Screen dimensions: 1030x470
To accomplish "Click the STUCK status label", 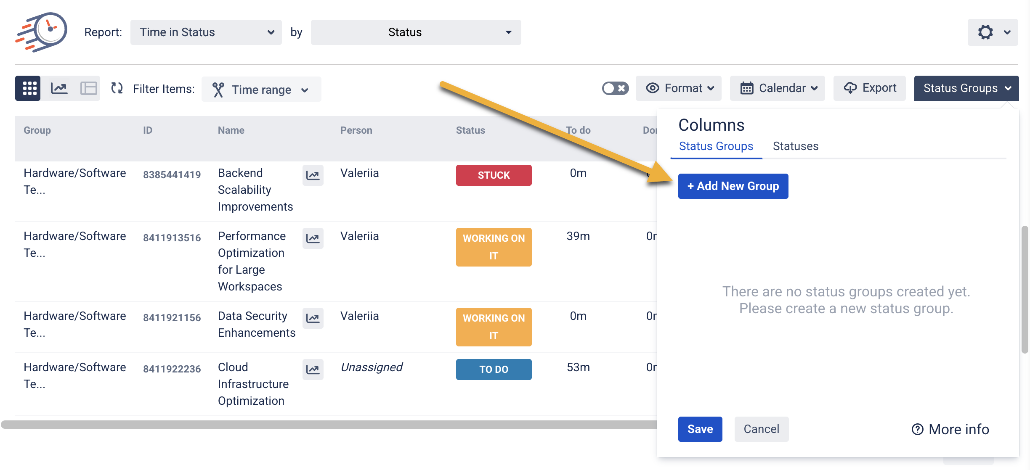I will 494,175.
